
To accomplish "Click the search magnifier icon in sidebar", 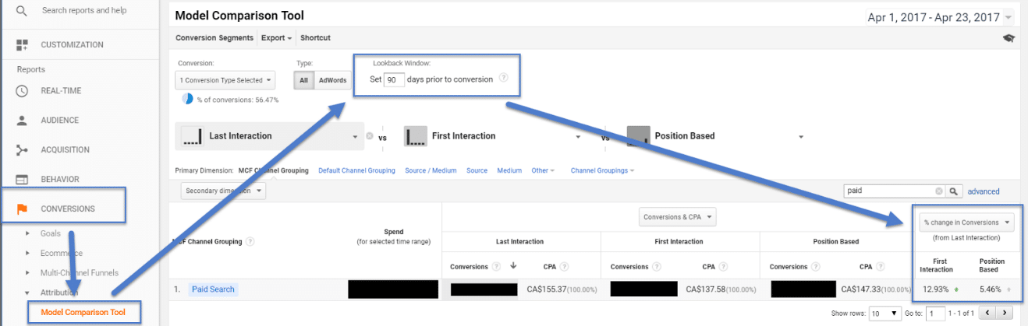I will point(22,11).
